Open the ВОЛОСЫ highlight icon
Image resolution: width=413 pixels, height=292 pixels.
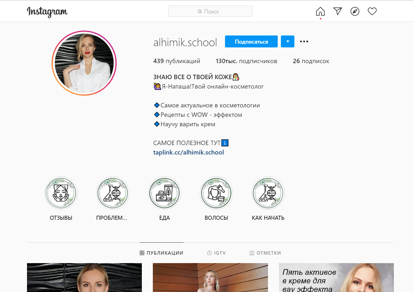(x=216, y=193)
